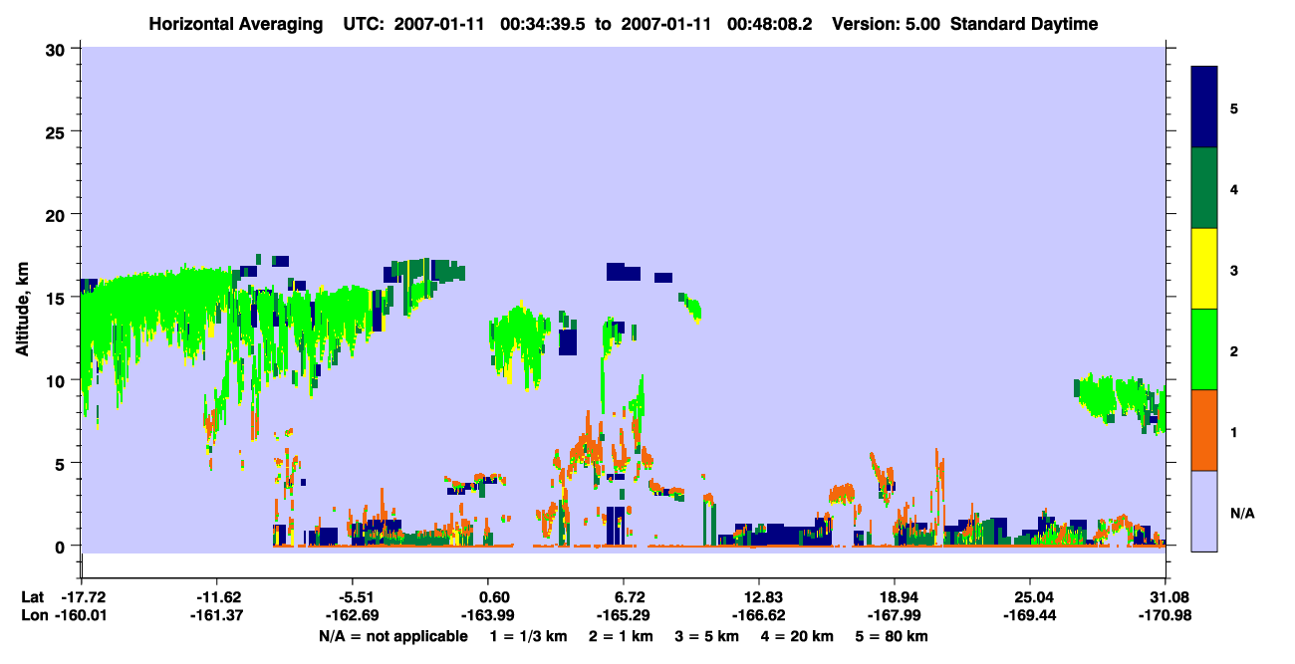Click the bright green colorbar segment labeled 2

[x=1204, y=349]
